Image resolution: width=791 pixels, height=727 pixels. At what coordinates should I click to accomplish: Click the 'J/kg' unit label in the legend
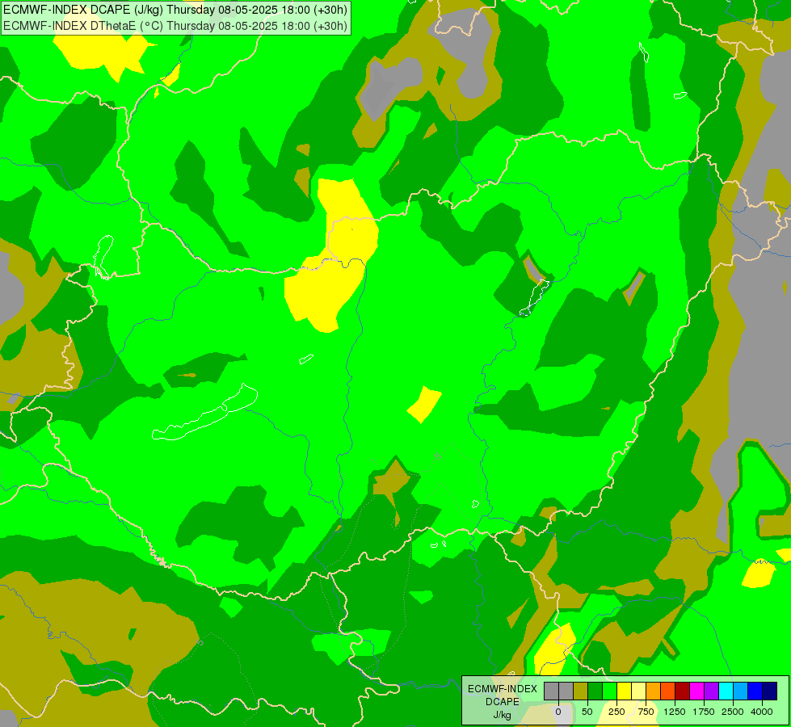pos(503,715)
